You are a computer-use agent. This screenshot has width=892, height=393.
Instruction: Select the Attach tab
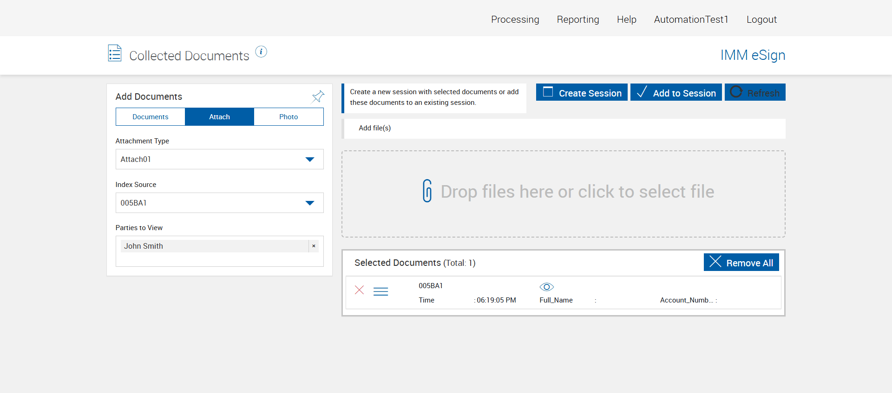coord(219,117)
